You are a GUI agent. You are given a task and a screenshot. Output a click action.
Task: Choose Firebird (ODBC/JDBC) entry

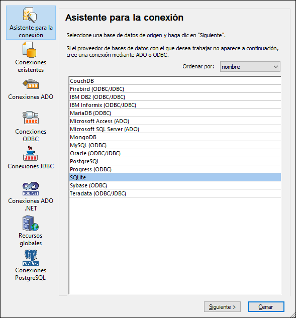175,89
